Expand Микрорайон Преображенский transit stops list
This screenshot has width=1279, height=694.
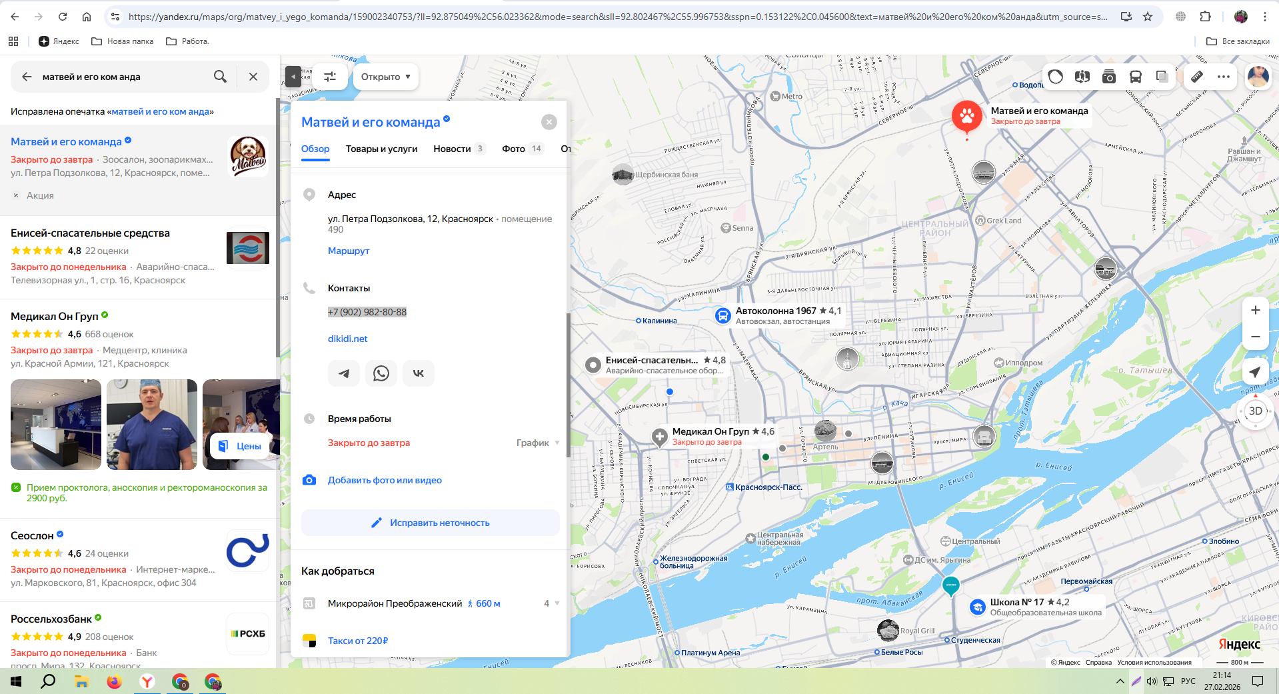click(557, 603)
